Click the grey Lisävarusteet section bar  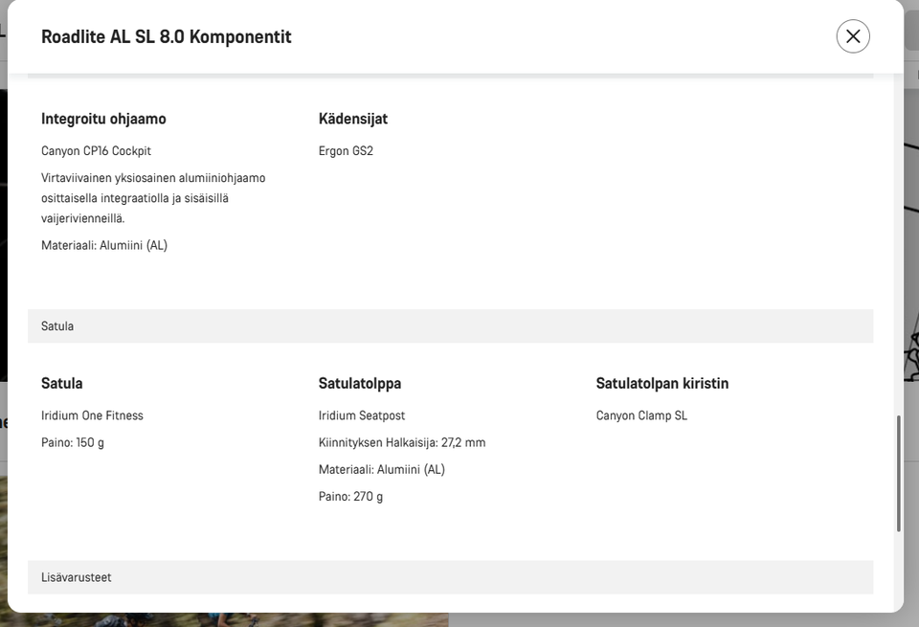pyautogui.click(x=450, y=577)
